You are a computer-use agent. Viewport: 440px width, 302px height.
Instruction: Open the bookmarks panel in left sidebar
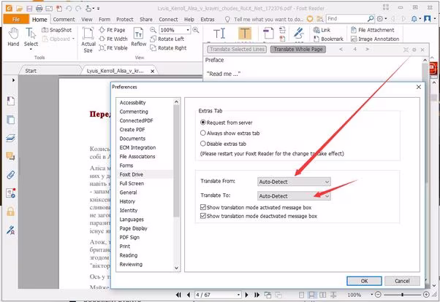click(x=11, y=101)
